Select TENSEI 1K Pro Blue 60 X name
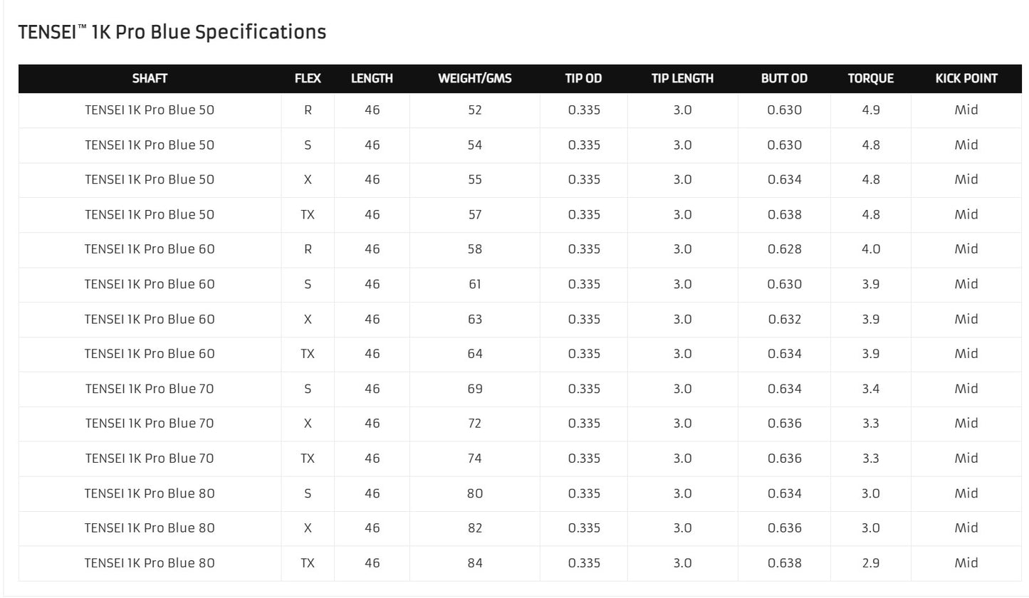The width and height of the screenshot is (1029, 598). point(150,319)
